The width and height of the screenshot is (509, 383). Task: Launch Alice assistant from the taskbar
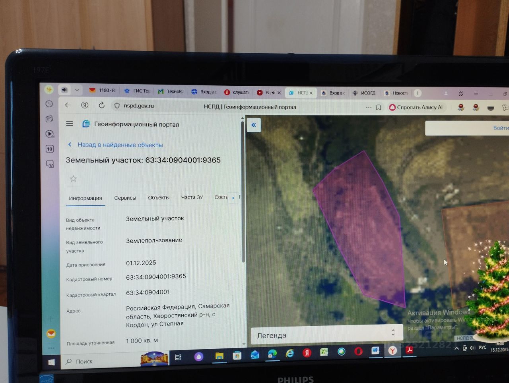click(x=198, y=356)
